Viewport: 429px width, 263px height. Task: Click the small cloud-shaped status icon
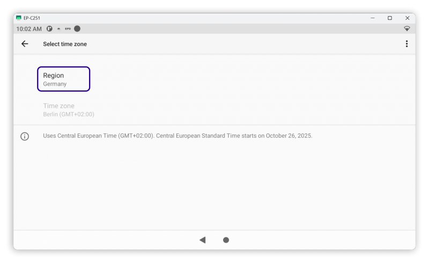coord(58,29)
